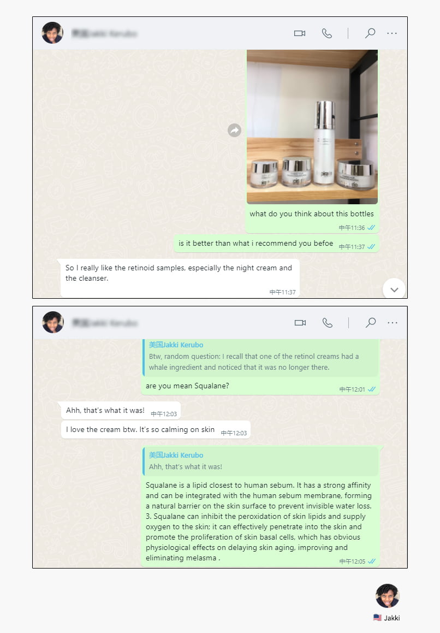This screenshot has width=440, height=633.
Task: Click blurred contact name in bottom header
Action: (x=105, y=323)
